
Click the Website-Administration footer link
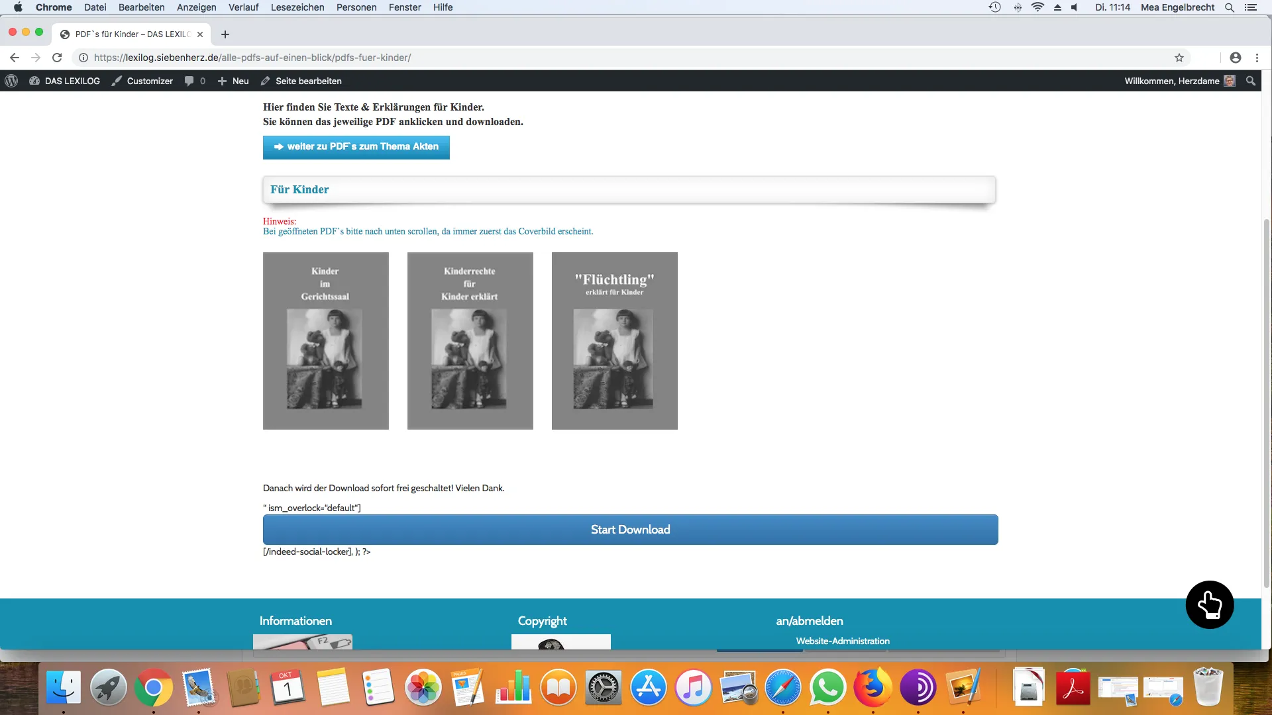(x=843, y=641)
